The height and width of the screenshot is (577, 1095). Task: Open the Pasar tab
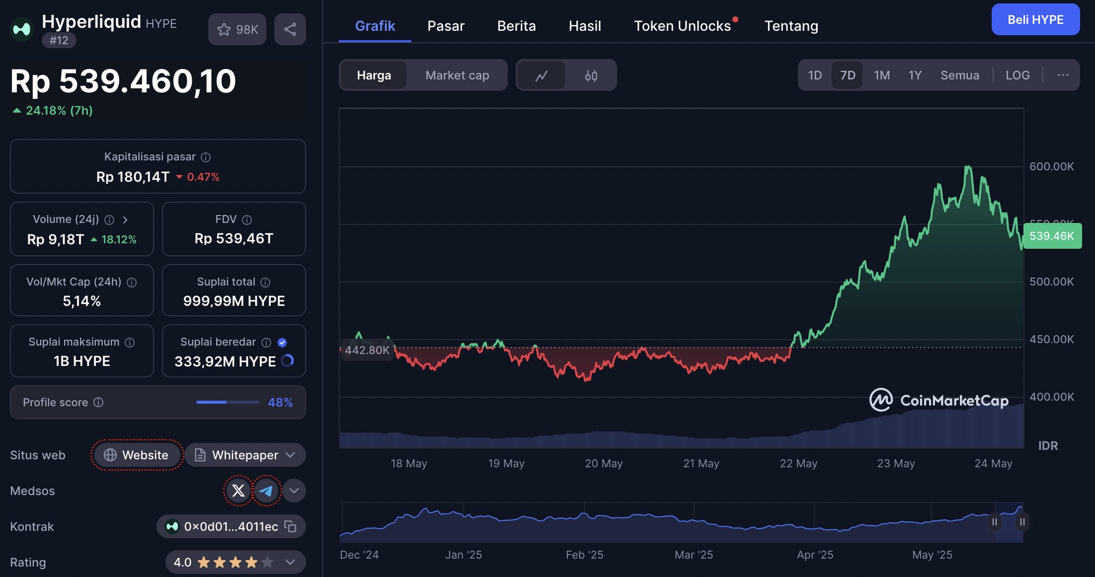(446, 26)
